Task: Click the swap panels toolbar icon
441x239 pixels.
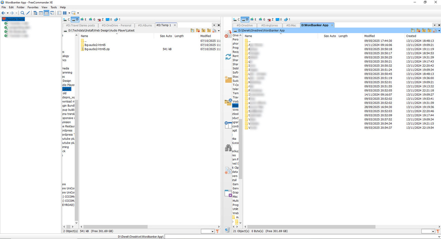Action: tap(52, 13)
